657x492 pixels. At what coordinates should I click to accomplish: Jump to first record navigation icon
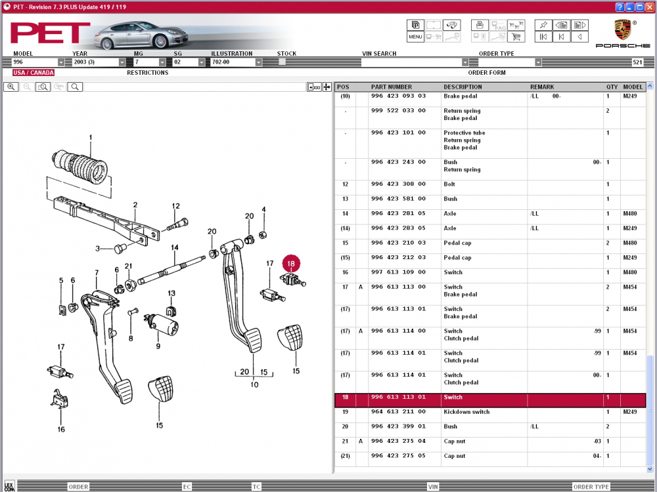tap(543, 37)
